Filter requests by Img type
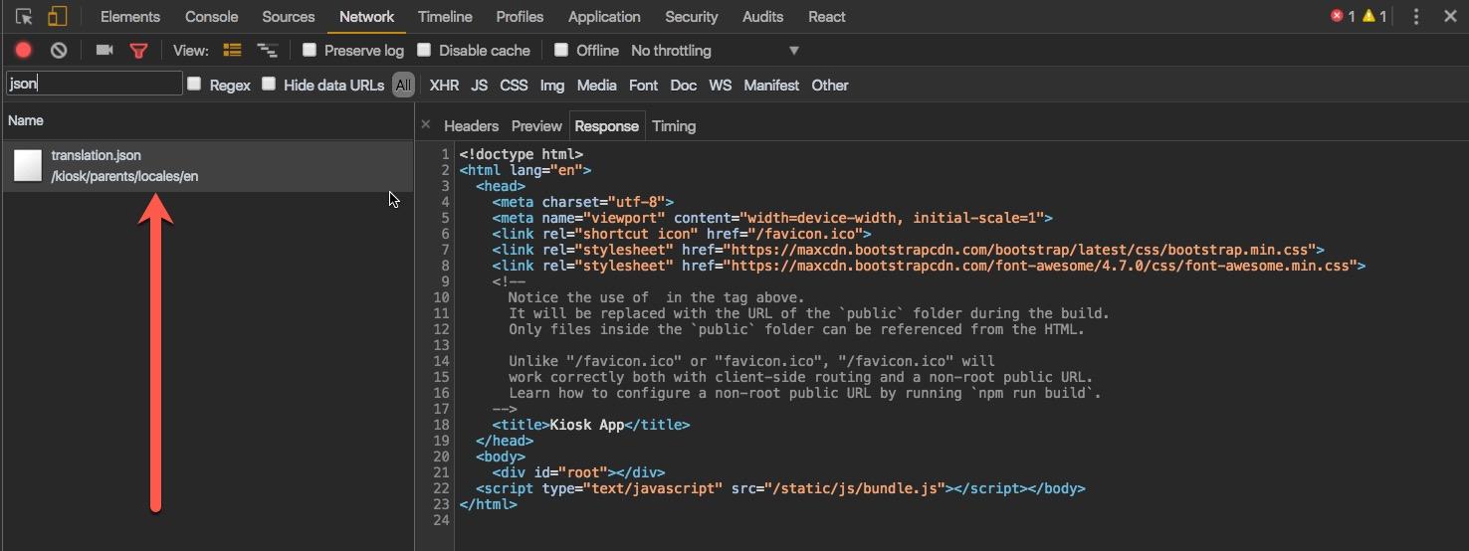 (x=552, y=86)
